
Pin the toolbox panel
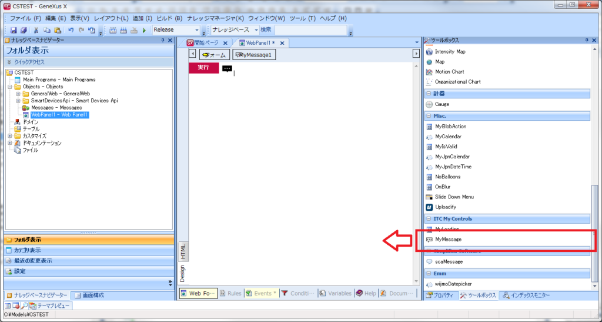tap(587, 41)
